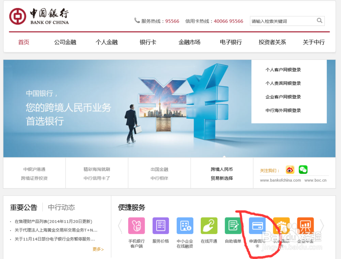Open the 服务价格 service price icon
341x259 pixels.
161,226
